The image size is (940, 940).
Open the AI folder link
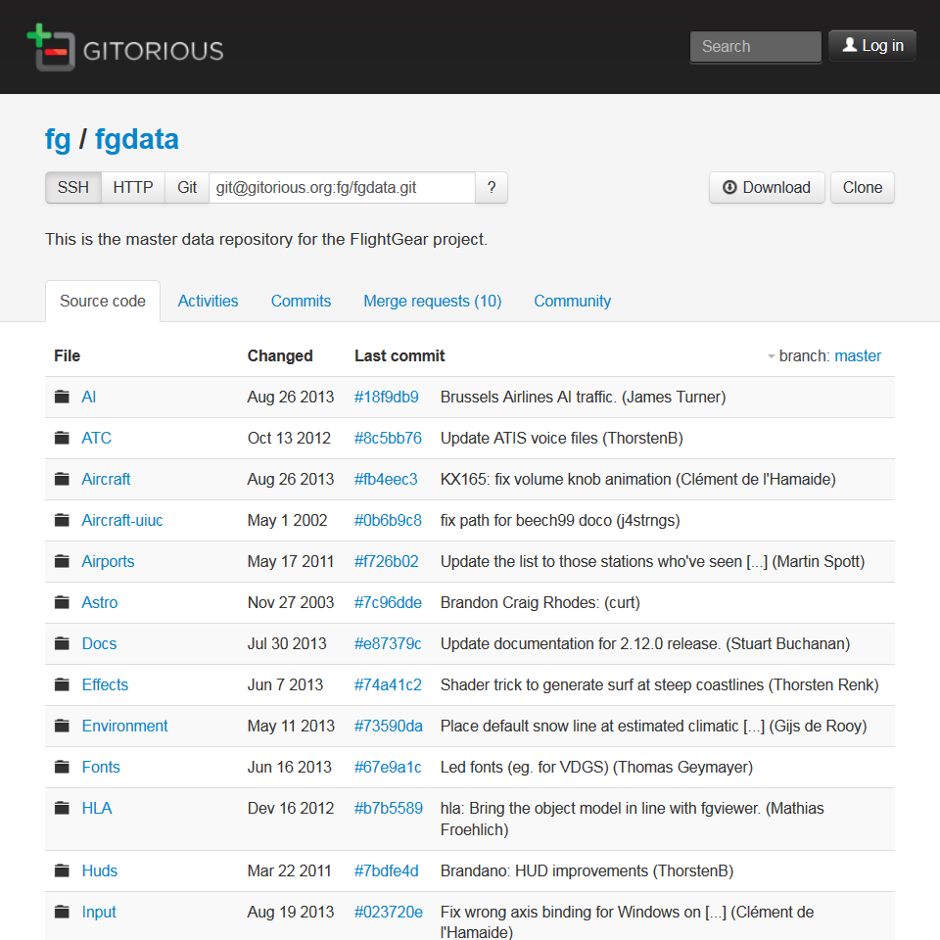pyautogui.click(x=89, y=397)
